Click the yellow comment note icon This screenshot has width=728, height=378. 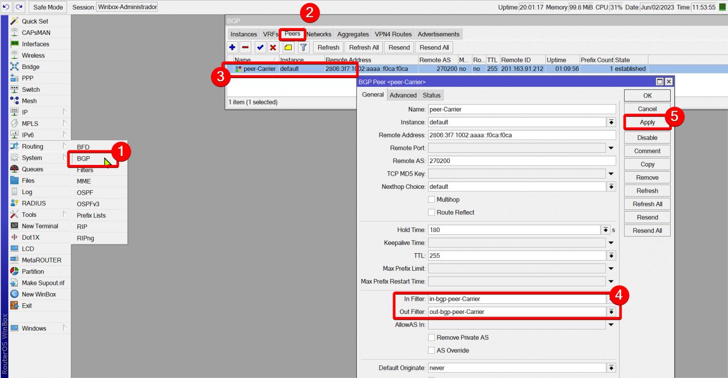288,47
